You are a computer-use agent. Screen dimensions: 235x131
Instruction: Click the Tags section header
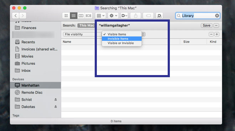coord(16,115)
